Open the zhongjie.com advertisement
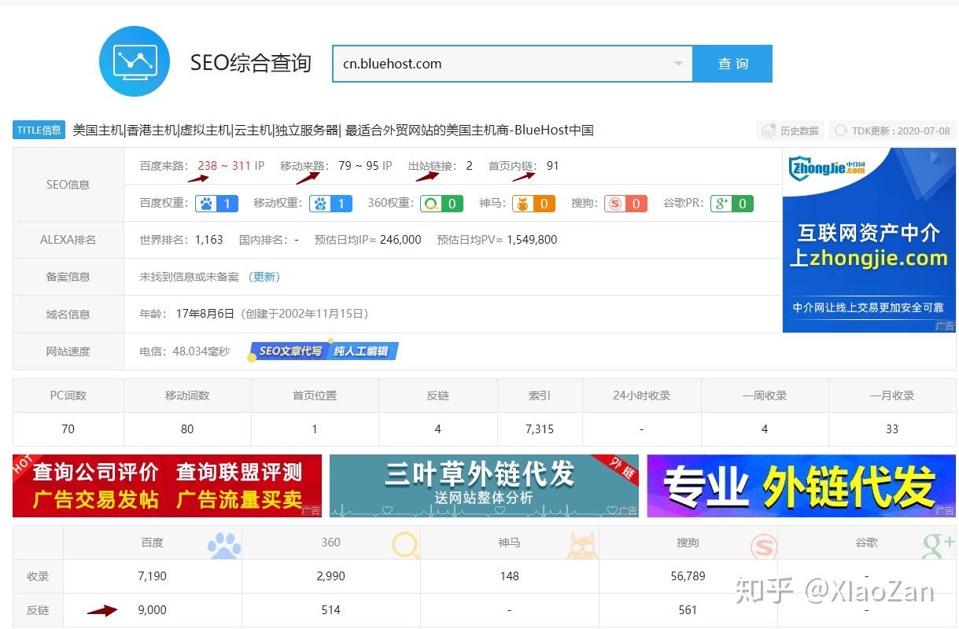Image resolution: width=959 pixels, height=629 pixels. 869,240
